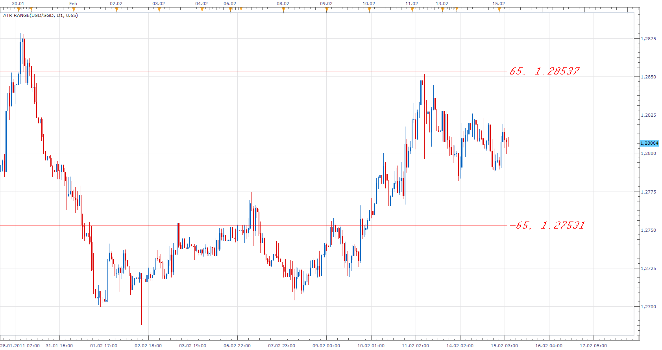Select the 01.02 17:00 time axis label

(104, 346)
